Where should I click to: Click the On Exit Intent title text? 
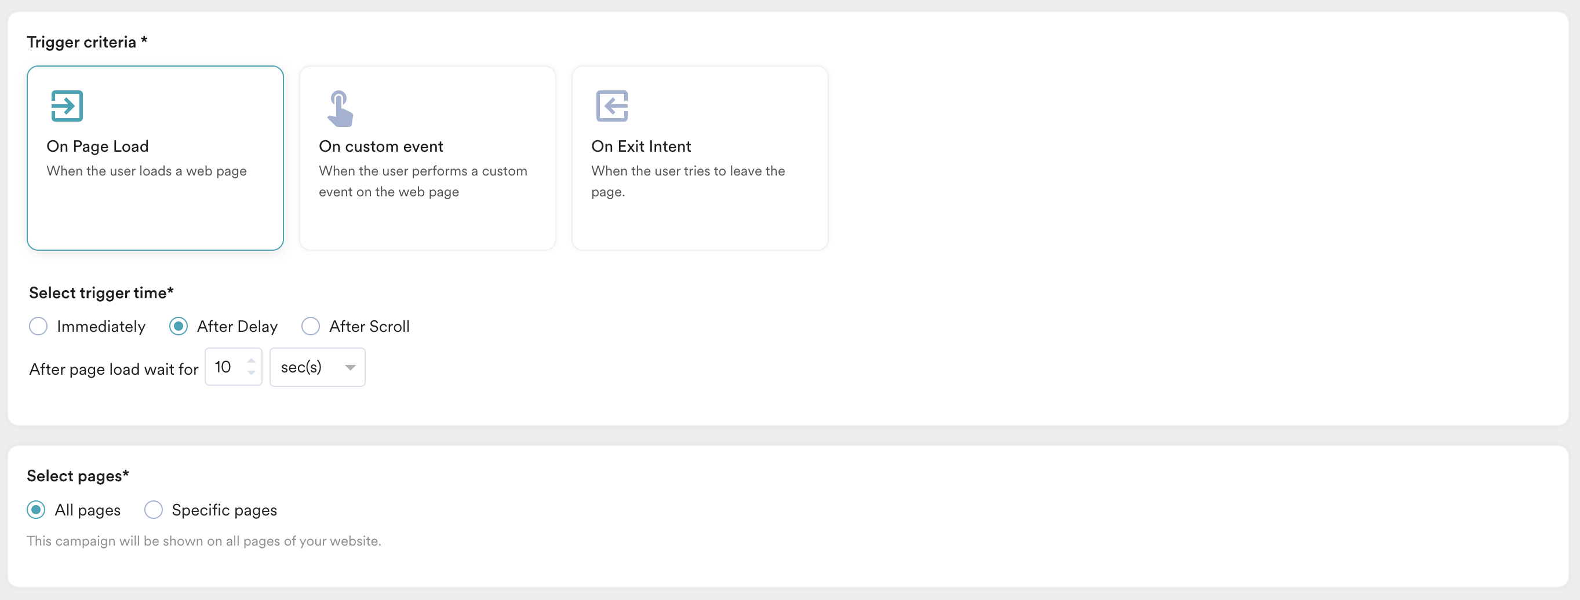(x=641, y=147)
